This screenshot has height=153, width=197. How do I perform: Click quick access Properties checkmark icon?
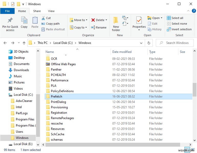tap(13, 4)
